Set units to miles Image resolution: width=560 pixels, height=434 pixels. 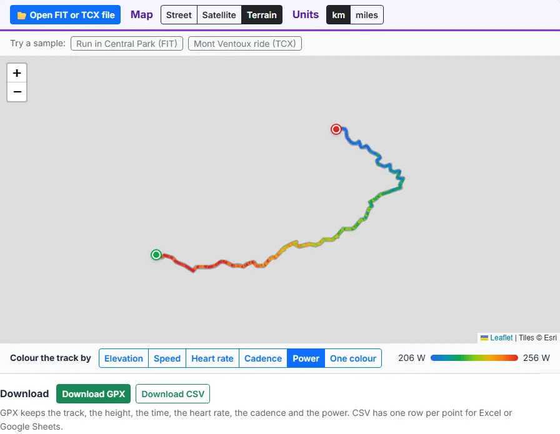[x=367, y=15]
